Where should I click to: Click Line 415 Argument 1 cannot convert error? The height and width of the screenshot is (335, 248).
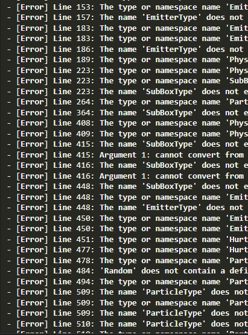coord(127,155)
